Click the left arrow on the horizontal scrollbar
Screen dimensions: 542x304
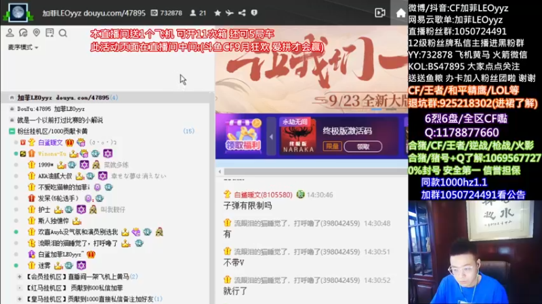click(x=220, y=172)
